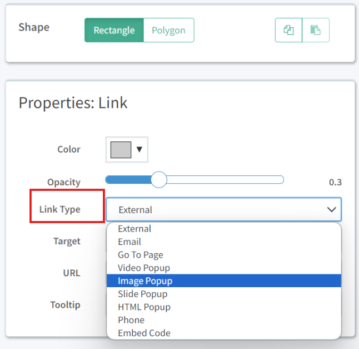Click the opacity value 0.3
The width and height of the screenshot is (359, 349).
[x=335, y=183]
